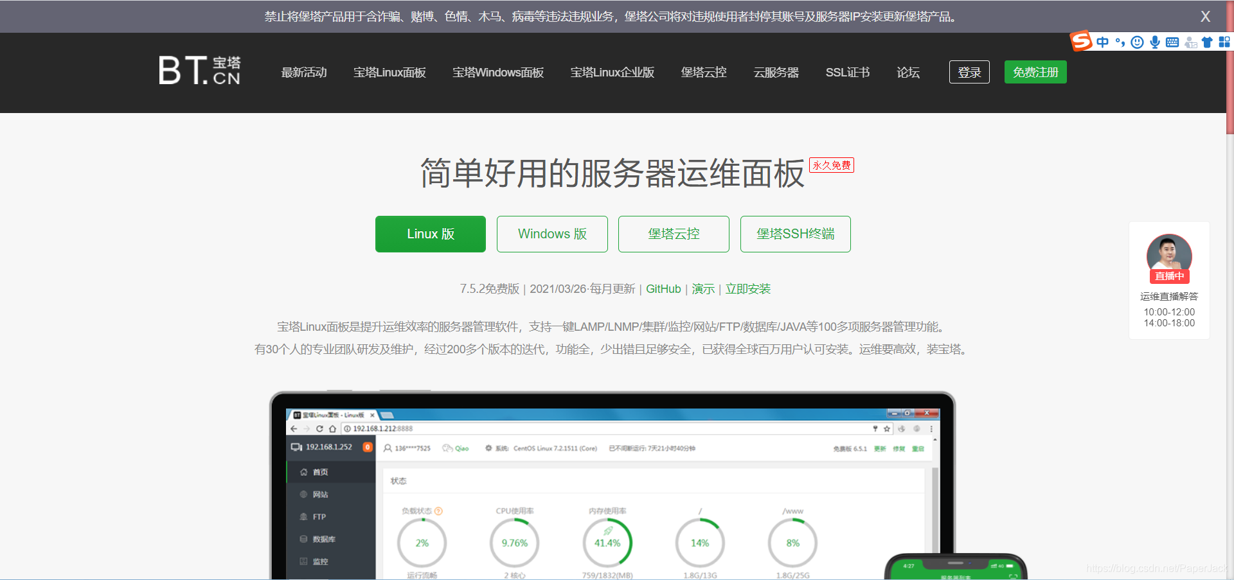Image resolution: width=1234 pixels, height=580 pixels.
Task: Click the green 免费注册 button
Action: [1035, 72]
